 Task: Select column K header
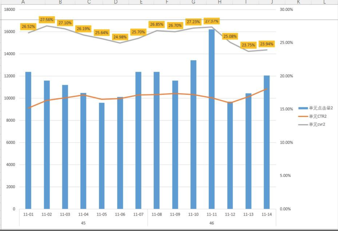[x=298, y=2]
